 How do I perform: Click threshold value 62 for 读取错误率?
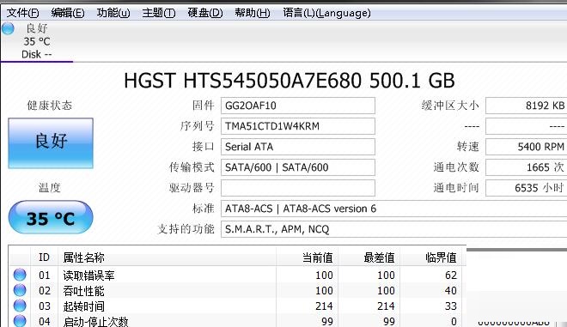click(x=451, y=276)
